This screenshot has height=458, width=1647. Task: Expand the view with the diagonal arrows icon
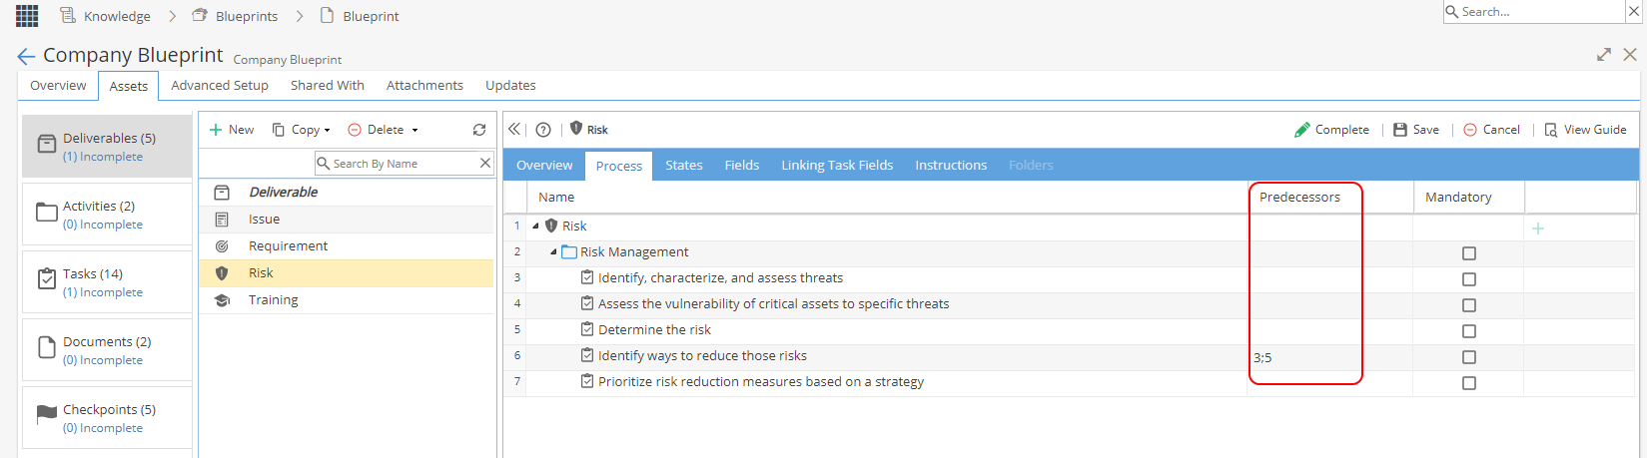click(1604, 55)
